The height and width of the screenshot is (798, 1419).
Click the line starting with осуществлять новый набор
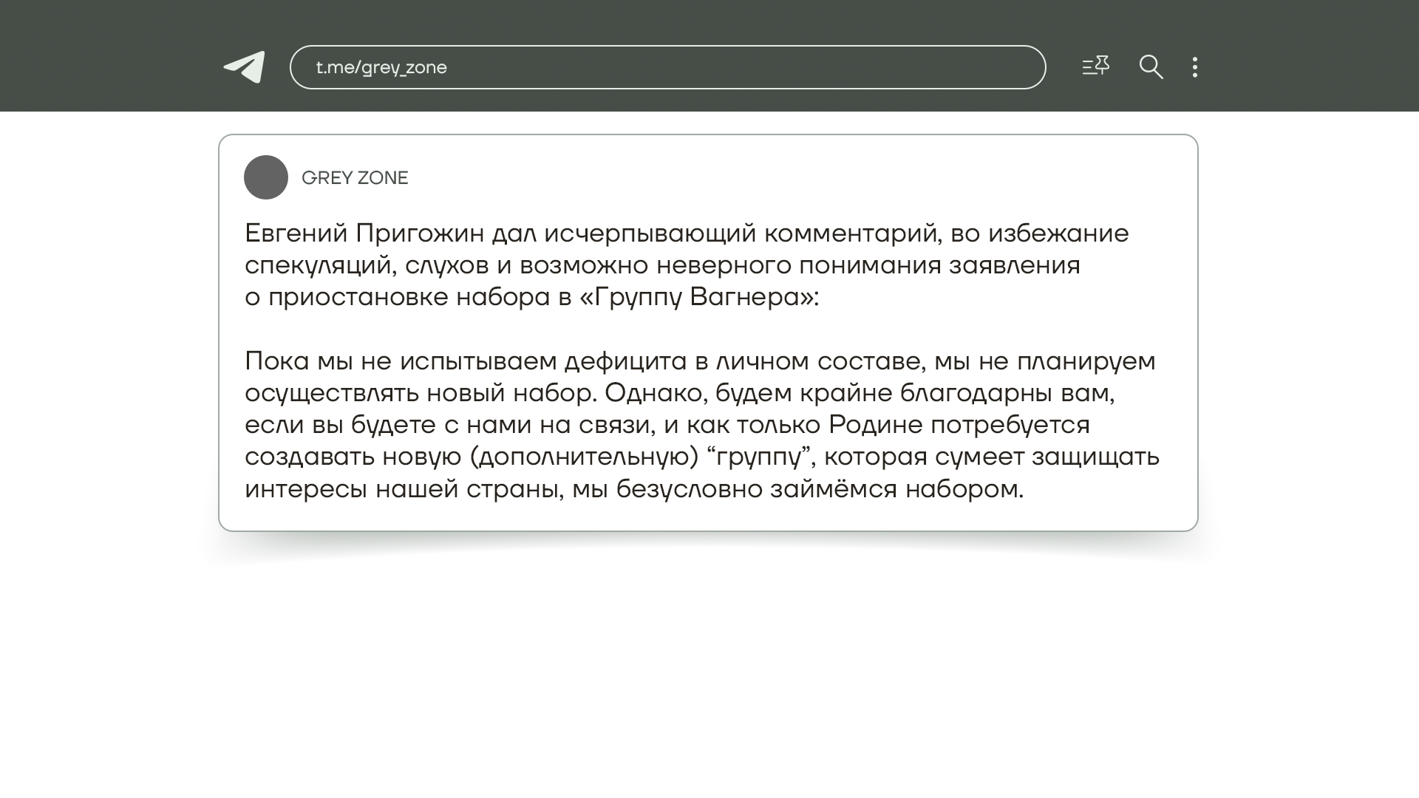point(678,393)
